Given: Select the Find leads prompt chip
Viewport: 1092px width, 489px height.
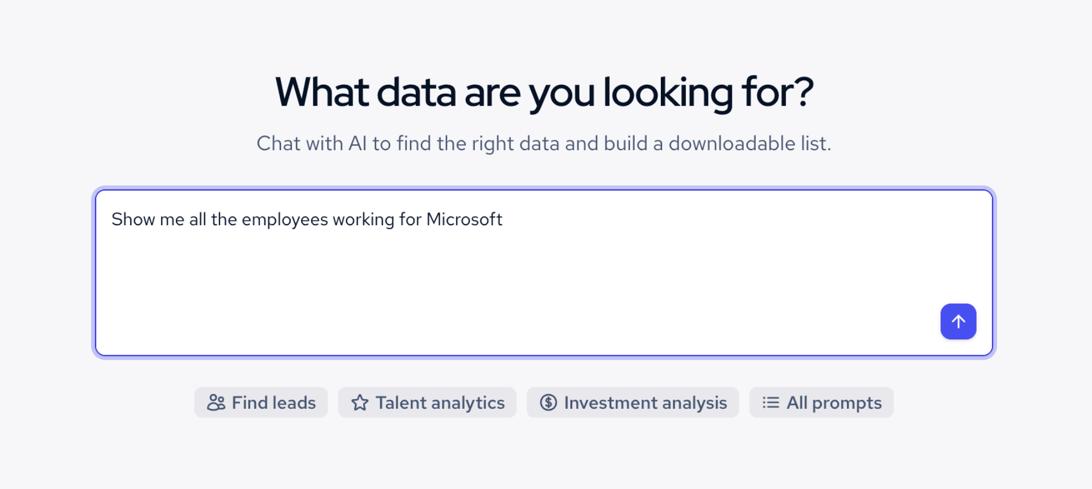Looking at the screenshot, I should pos(261,403).
